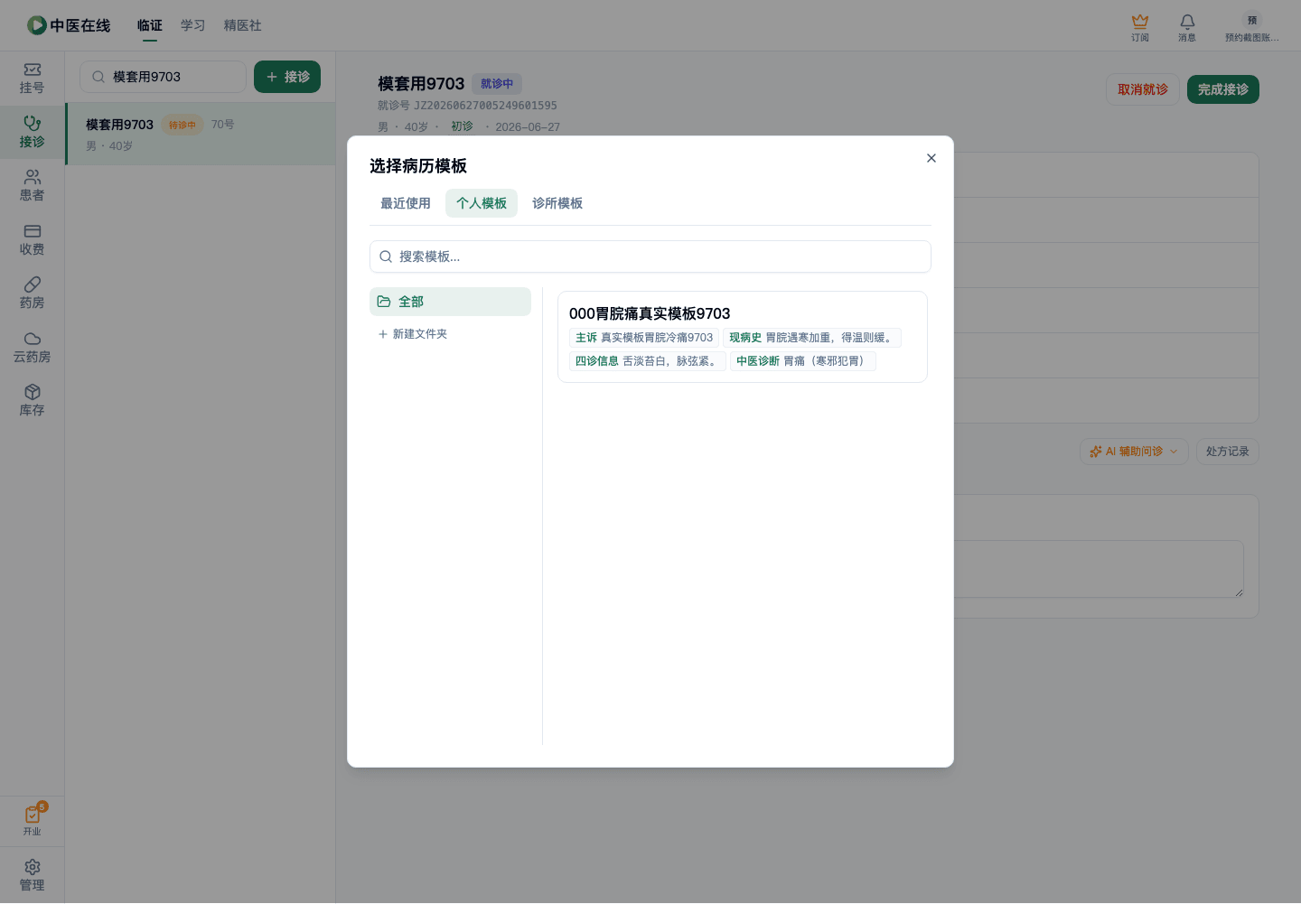Go to 患者 patients section
Viewport: 1301px width, 904px height.
(x=33, y=185)
